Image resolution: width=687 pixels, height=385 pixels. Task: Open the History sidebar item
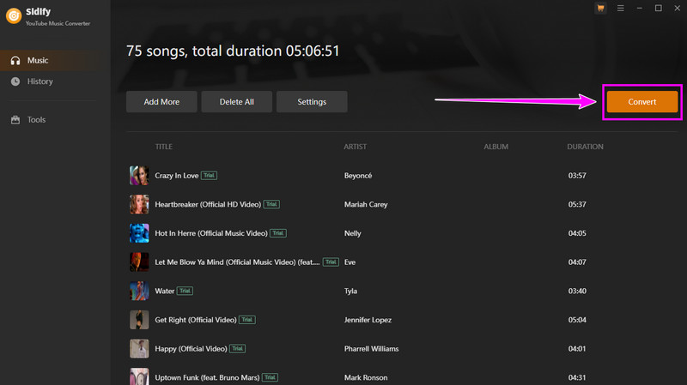[55, 81]
